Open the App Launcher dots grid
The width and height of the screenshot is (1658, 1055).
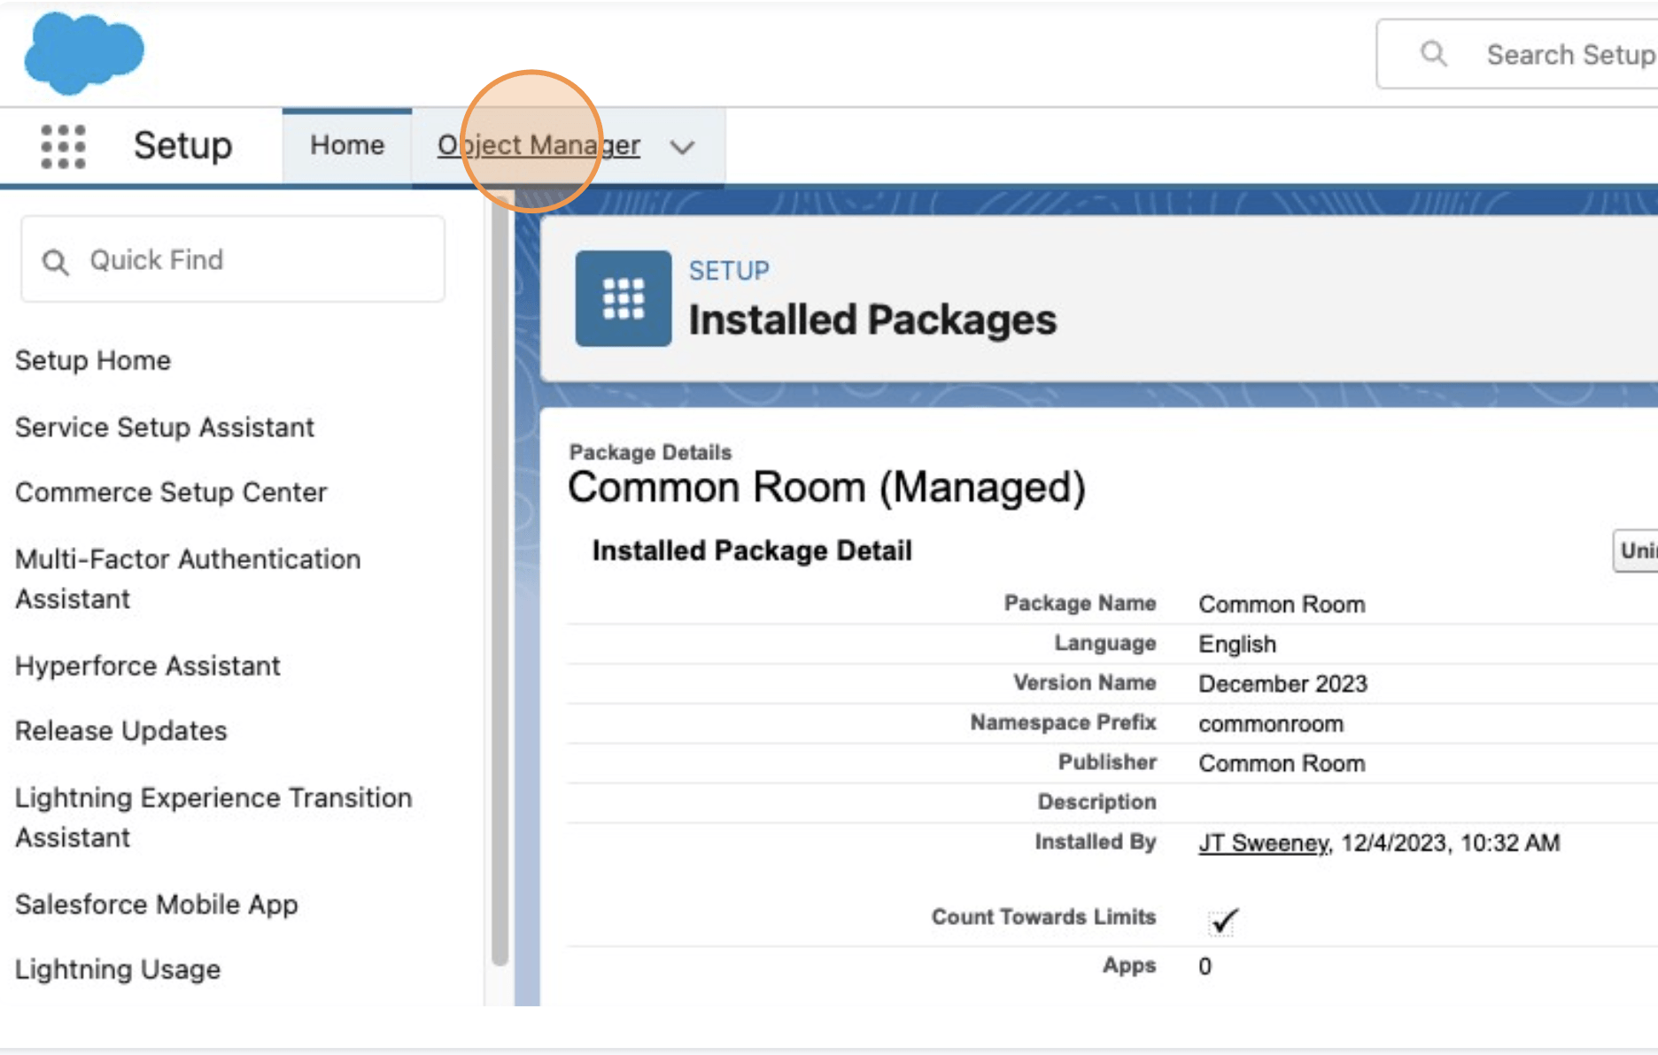(63, 146)
